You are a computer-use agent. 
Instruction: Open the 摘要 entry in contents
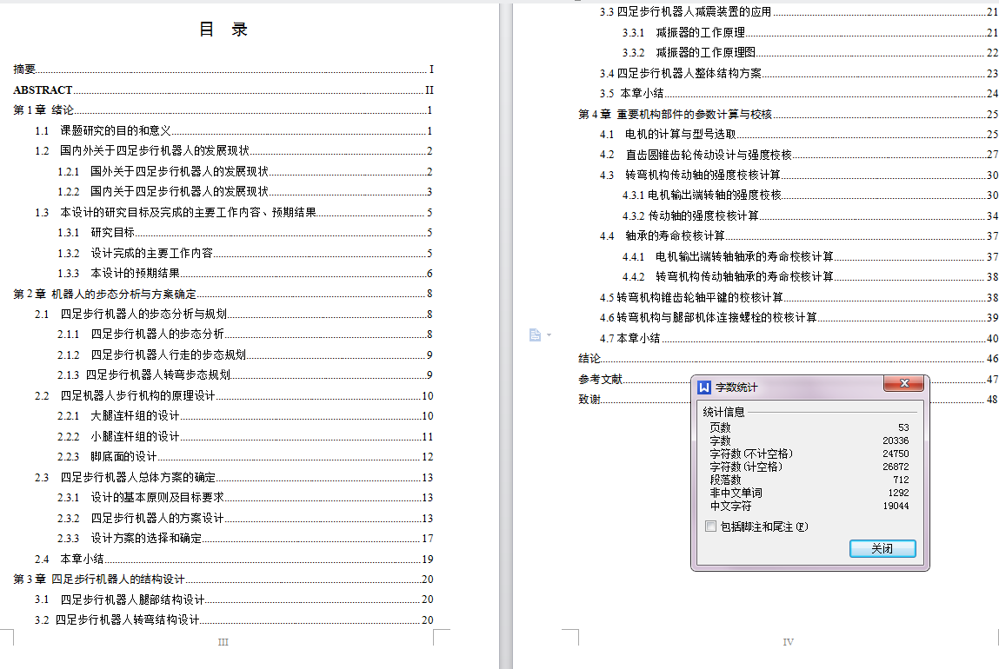[x=223, y=70]
